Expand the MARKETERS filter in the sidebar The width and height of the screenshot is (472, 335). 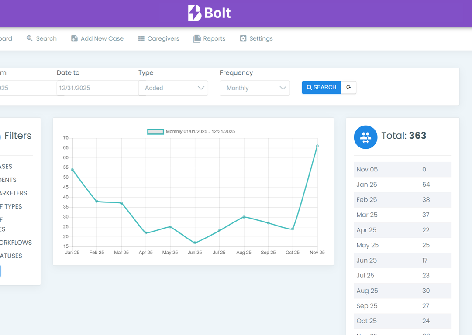[x=14, y=193]
